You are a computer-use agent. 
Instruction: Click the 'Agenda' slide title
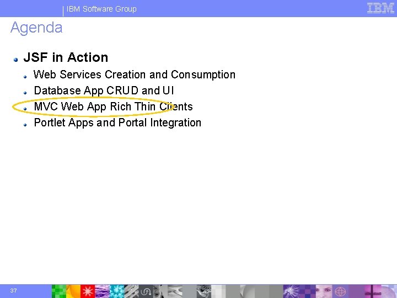tap(36, 28)
